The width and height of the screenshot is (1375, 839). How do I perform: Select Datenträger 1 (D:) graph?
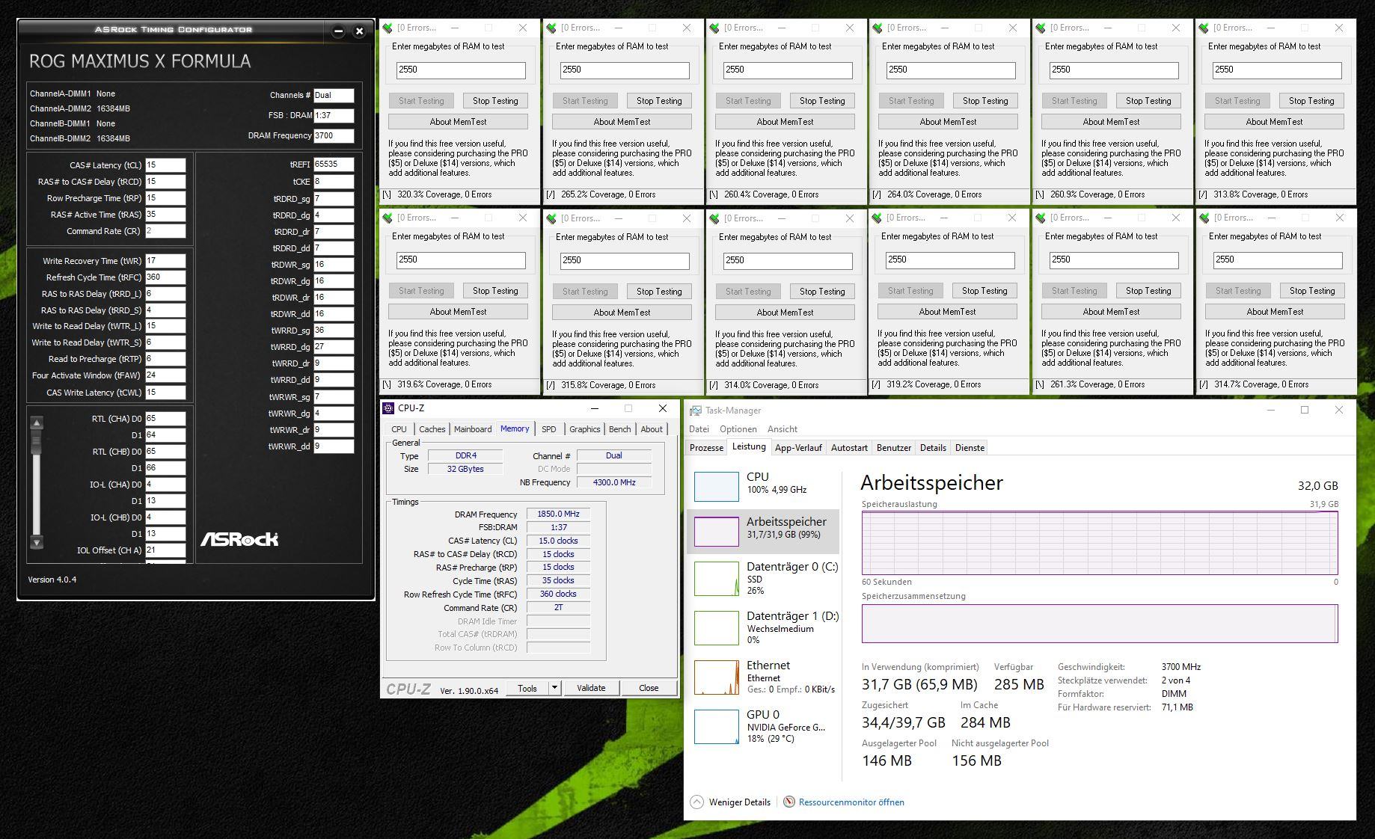coord(717,628)
